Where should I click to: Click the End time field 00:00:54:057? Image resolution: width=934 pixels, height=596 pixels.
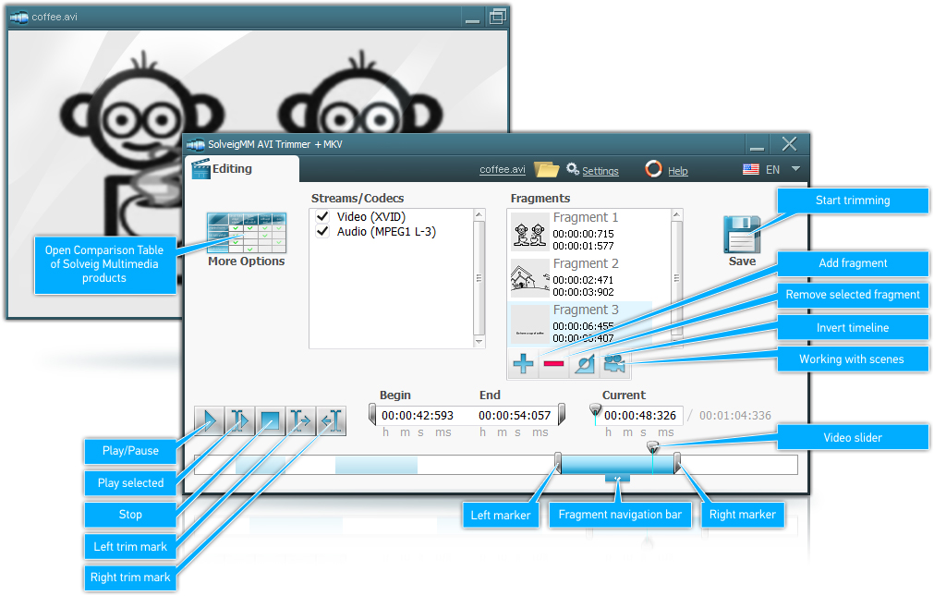(515, 416)
